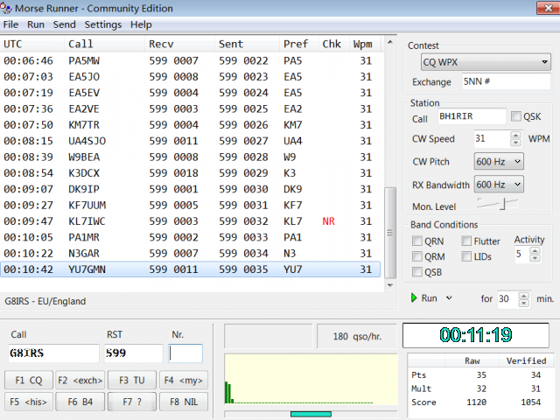Focus the Nr. input field
The width and height of the screenshot is (560, 420).
pos(185,353)
